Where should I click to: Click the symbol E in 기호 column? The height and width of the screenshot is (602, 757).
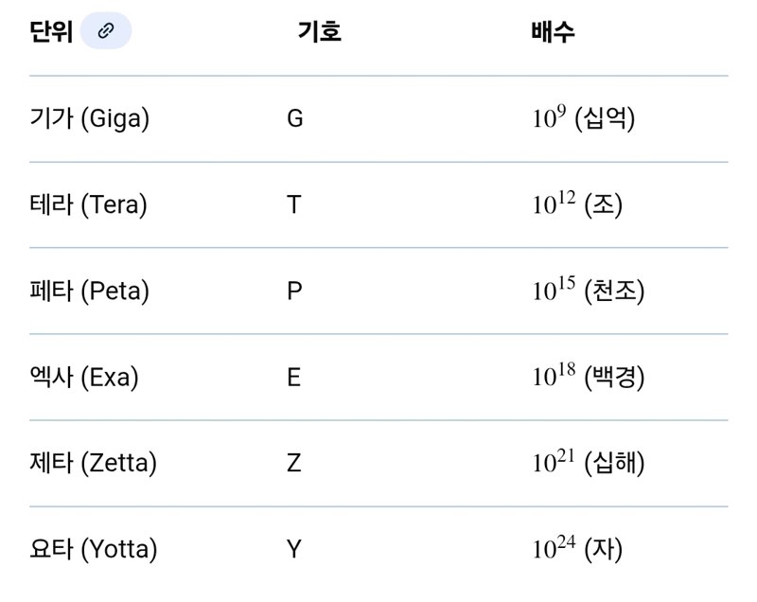pos(293,378)
